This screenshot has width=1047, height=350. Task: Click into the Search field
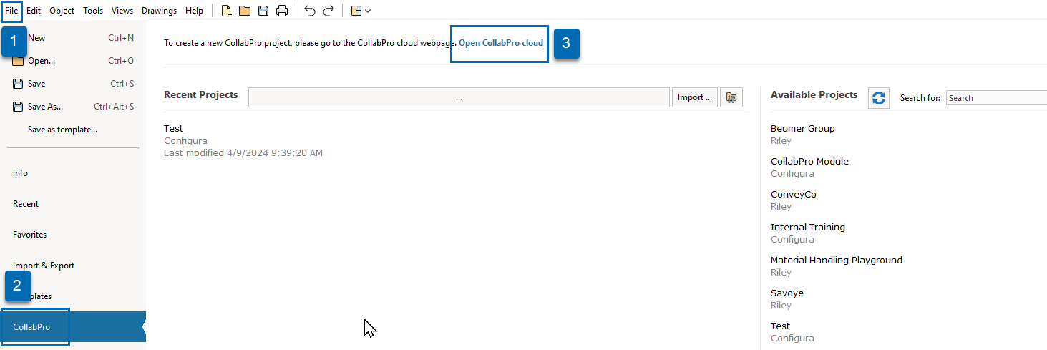(x=996, y=98)
